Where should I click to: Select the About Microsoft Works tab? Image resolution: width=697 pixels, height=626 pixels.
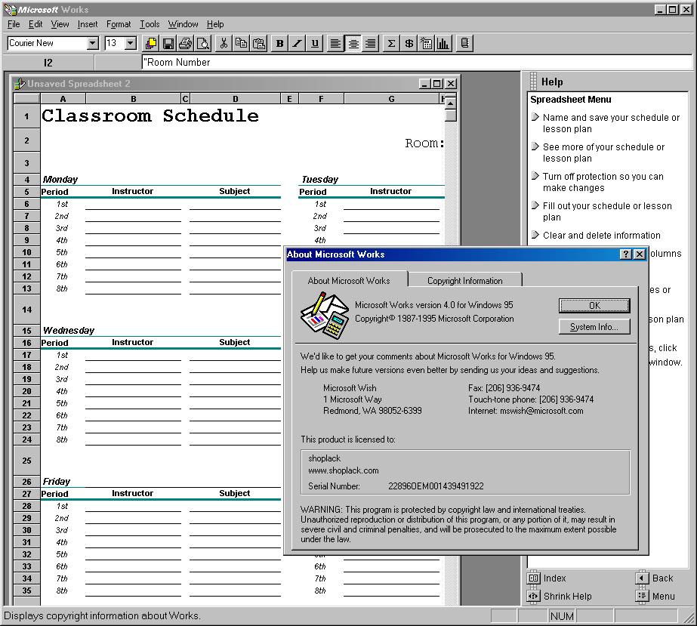coord(349,280)
